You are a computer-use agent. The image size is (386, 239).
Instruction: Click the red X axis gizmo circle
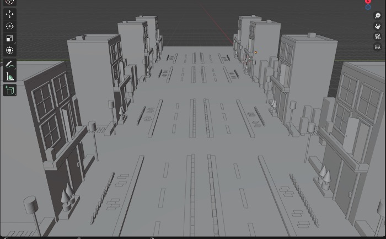point(368,1)
